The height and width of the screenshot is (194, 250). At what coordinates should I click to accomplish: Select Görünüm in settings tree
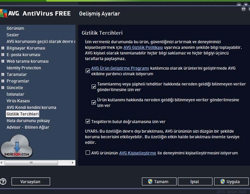(x=15, y=28)
